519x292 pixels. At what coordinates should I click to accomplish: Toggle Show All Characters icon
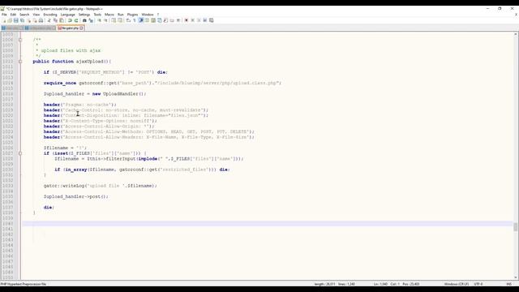click(x=135, y=20)
